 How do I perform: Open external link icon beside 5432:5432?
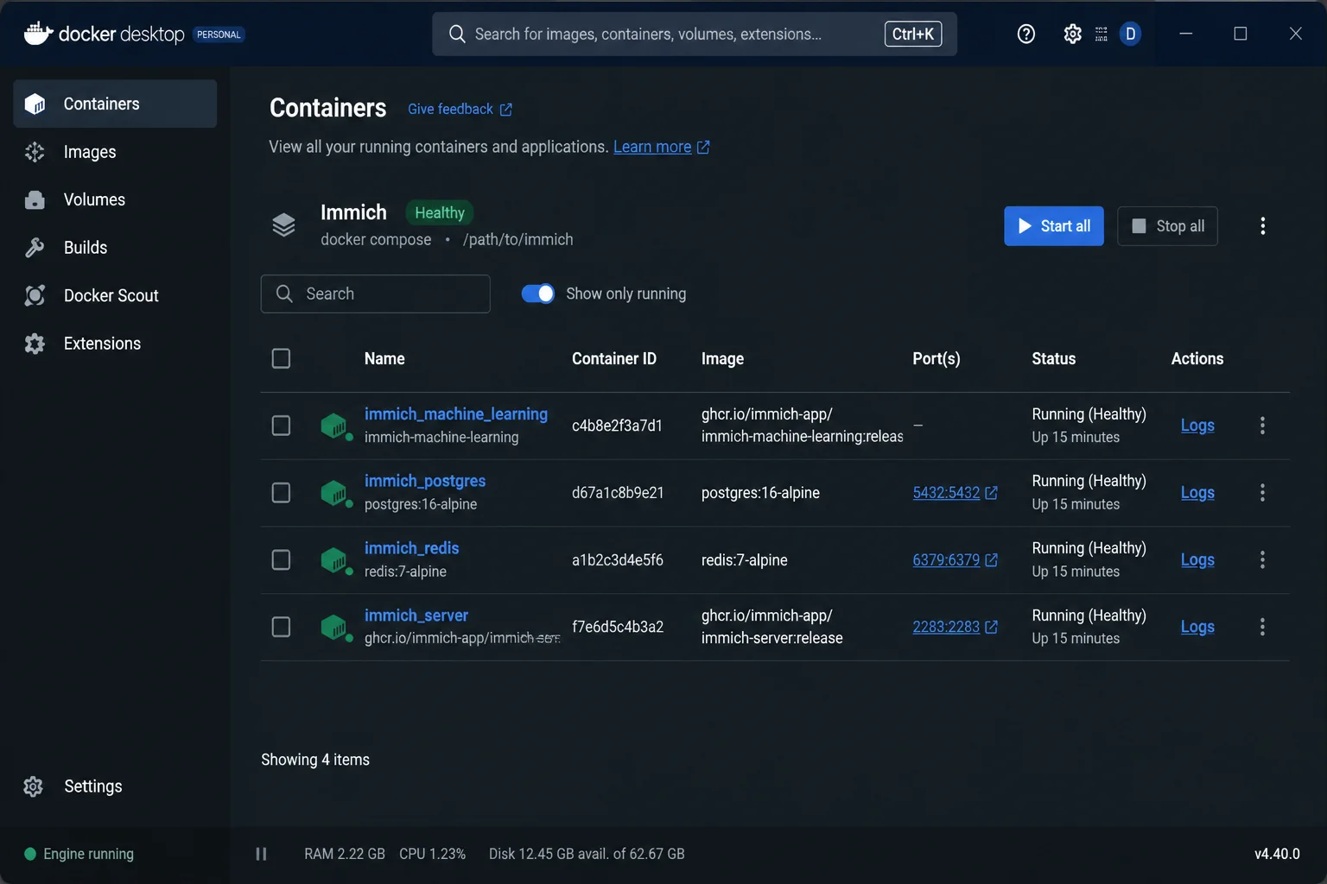[x=992, y=493]
